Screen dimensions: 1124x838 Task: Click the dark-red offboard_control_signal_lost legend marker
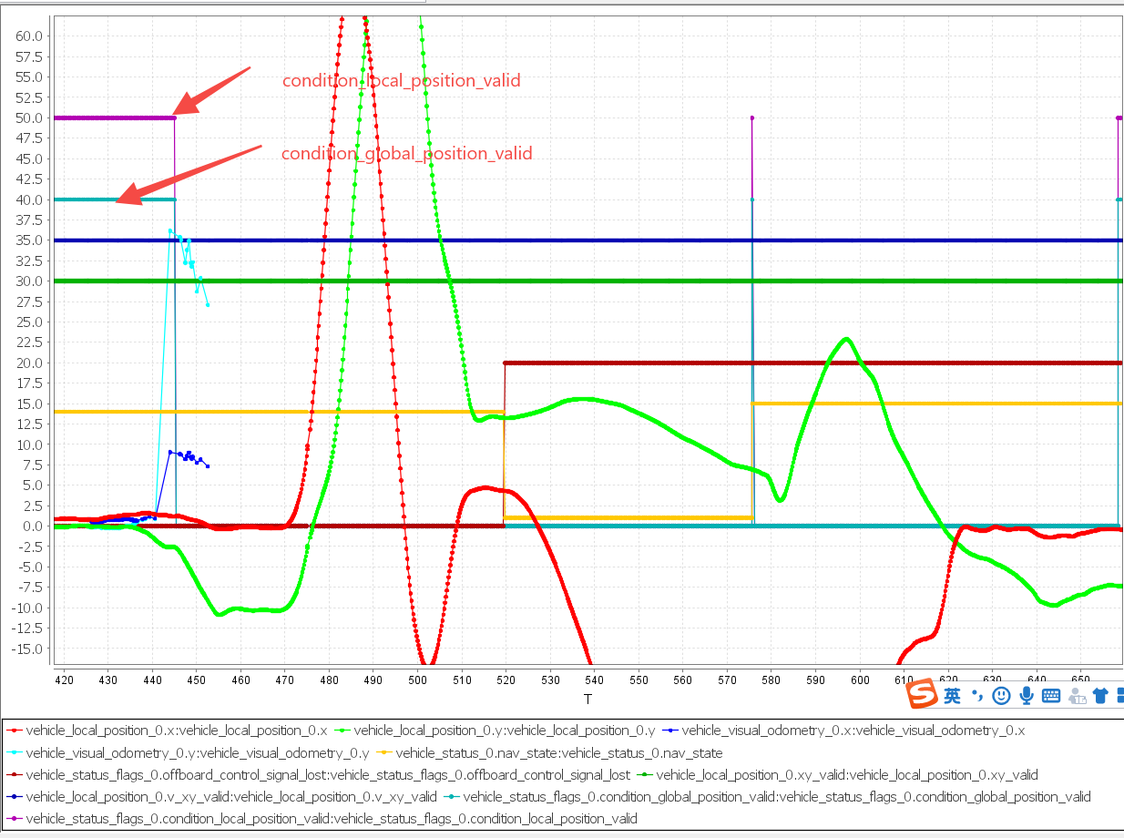pyautogui.click(x=16, y=774)
